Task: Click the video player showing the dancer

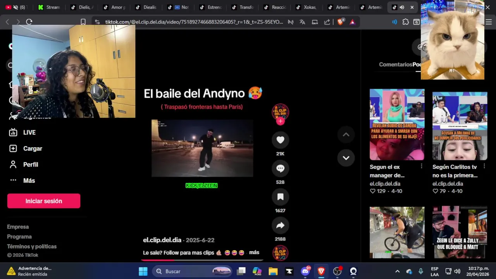Action: coord(202,148)
